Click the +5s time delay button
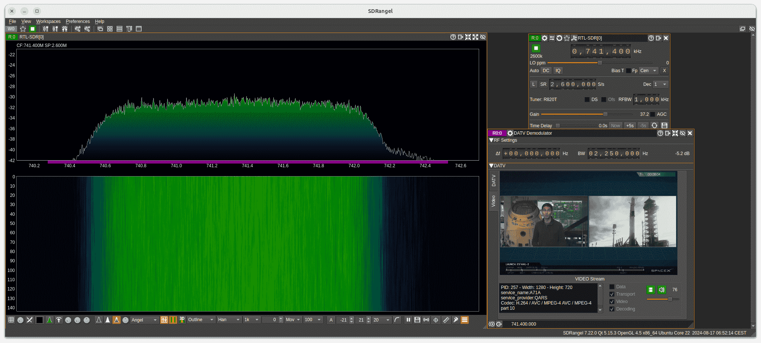The height and width of the screenshot is (343, 761). (x=630, y=126)
